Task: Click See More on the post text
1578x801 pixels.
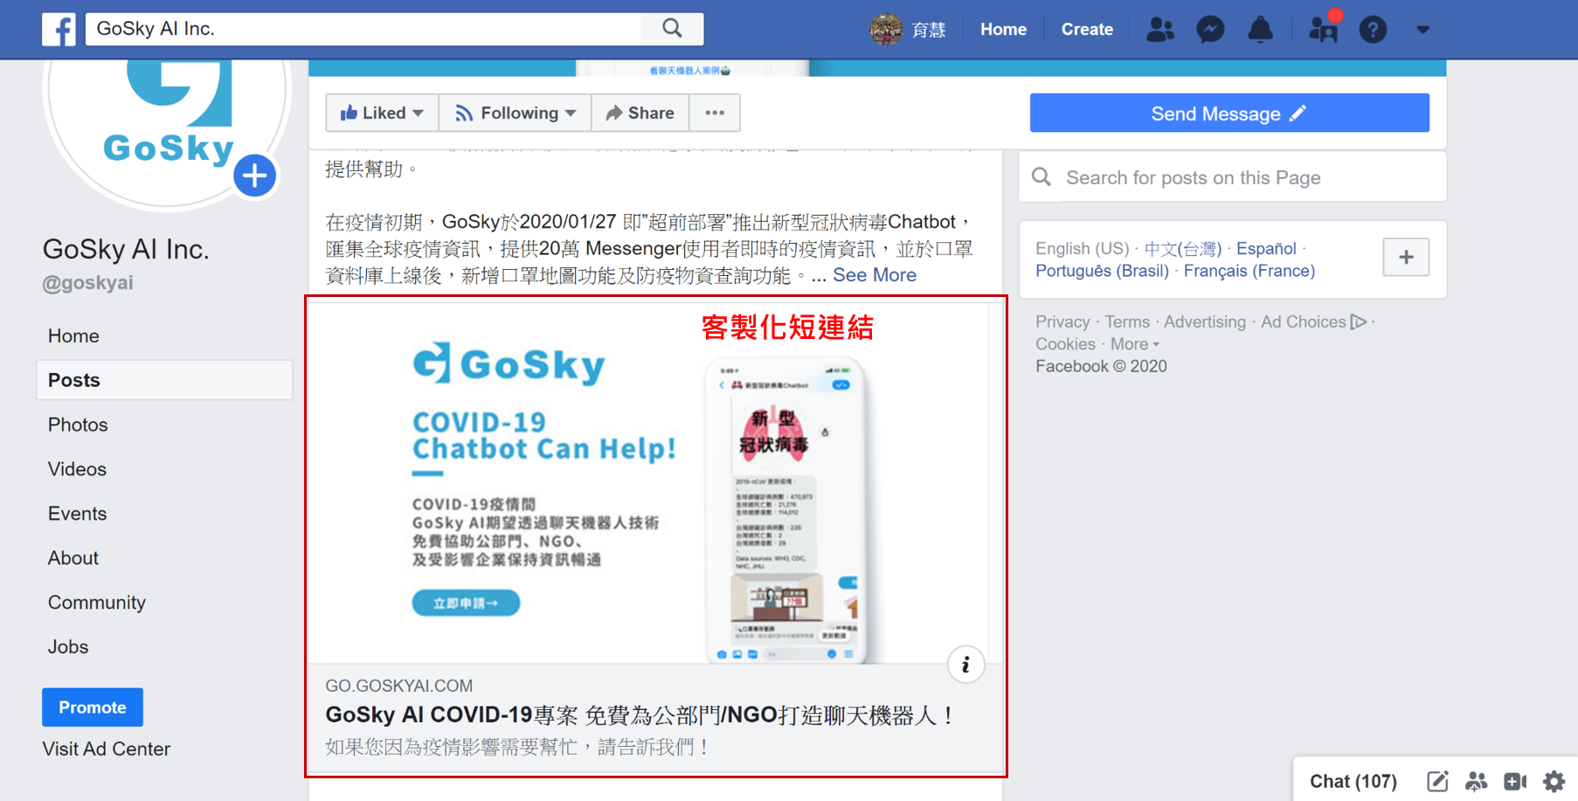Action: pyautogui.click(x=875, y=275)
